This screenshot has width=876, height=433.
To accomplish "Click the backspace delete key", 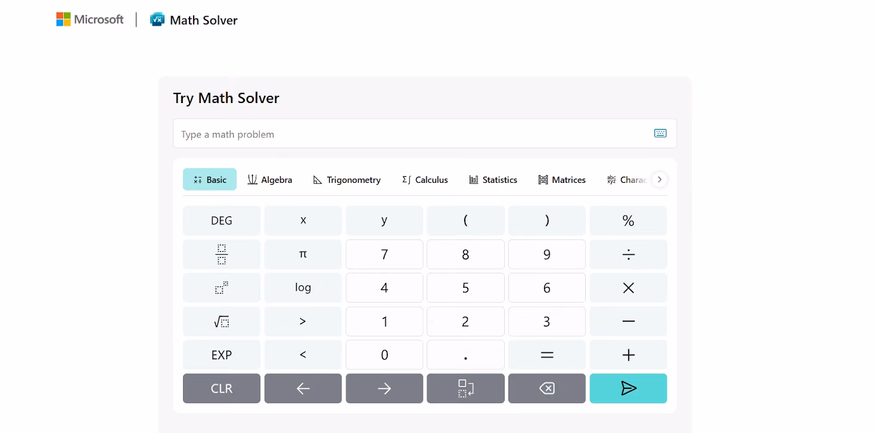I will point(547,388).
